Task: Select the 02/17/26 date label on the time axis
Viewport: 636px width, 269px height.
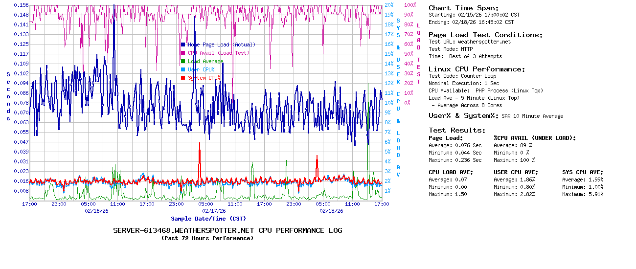Action: click(x=214, y=211)
